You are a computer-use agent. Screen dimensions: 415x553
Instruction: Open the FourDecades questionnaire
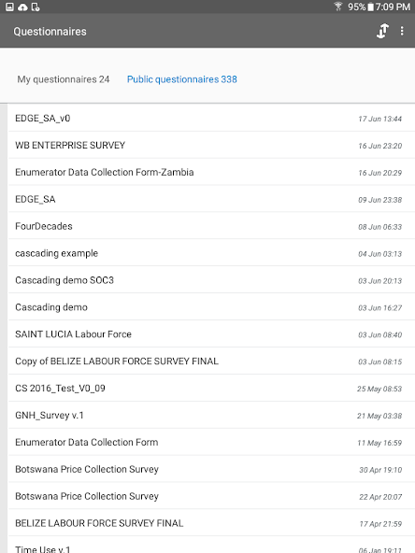pyautogui.click(x=212, y=226)
